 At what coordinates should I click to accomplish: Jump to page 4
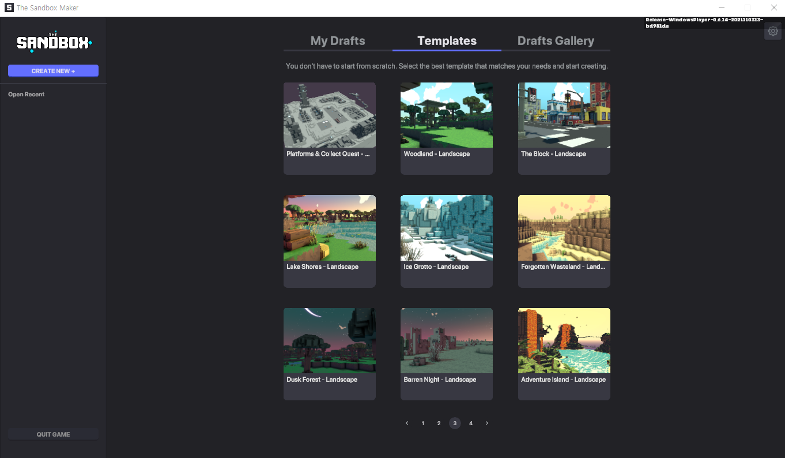pyautogui.click(x=471, y=423)
